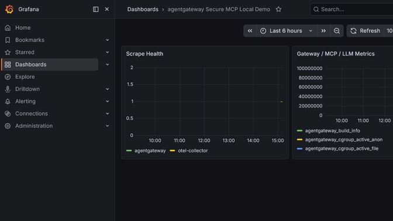Click the 15:00 x-axis label in Scrape Health
The width and height of the screenshot is (393, 221).
tap(278, 140)
